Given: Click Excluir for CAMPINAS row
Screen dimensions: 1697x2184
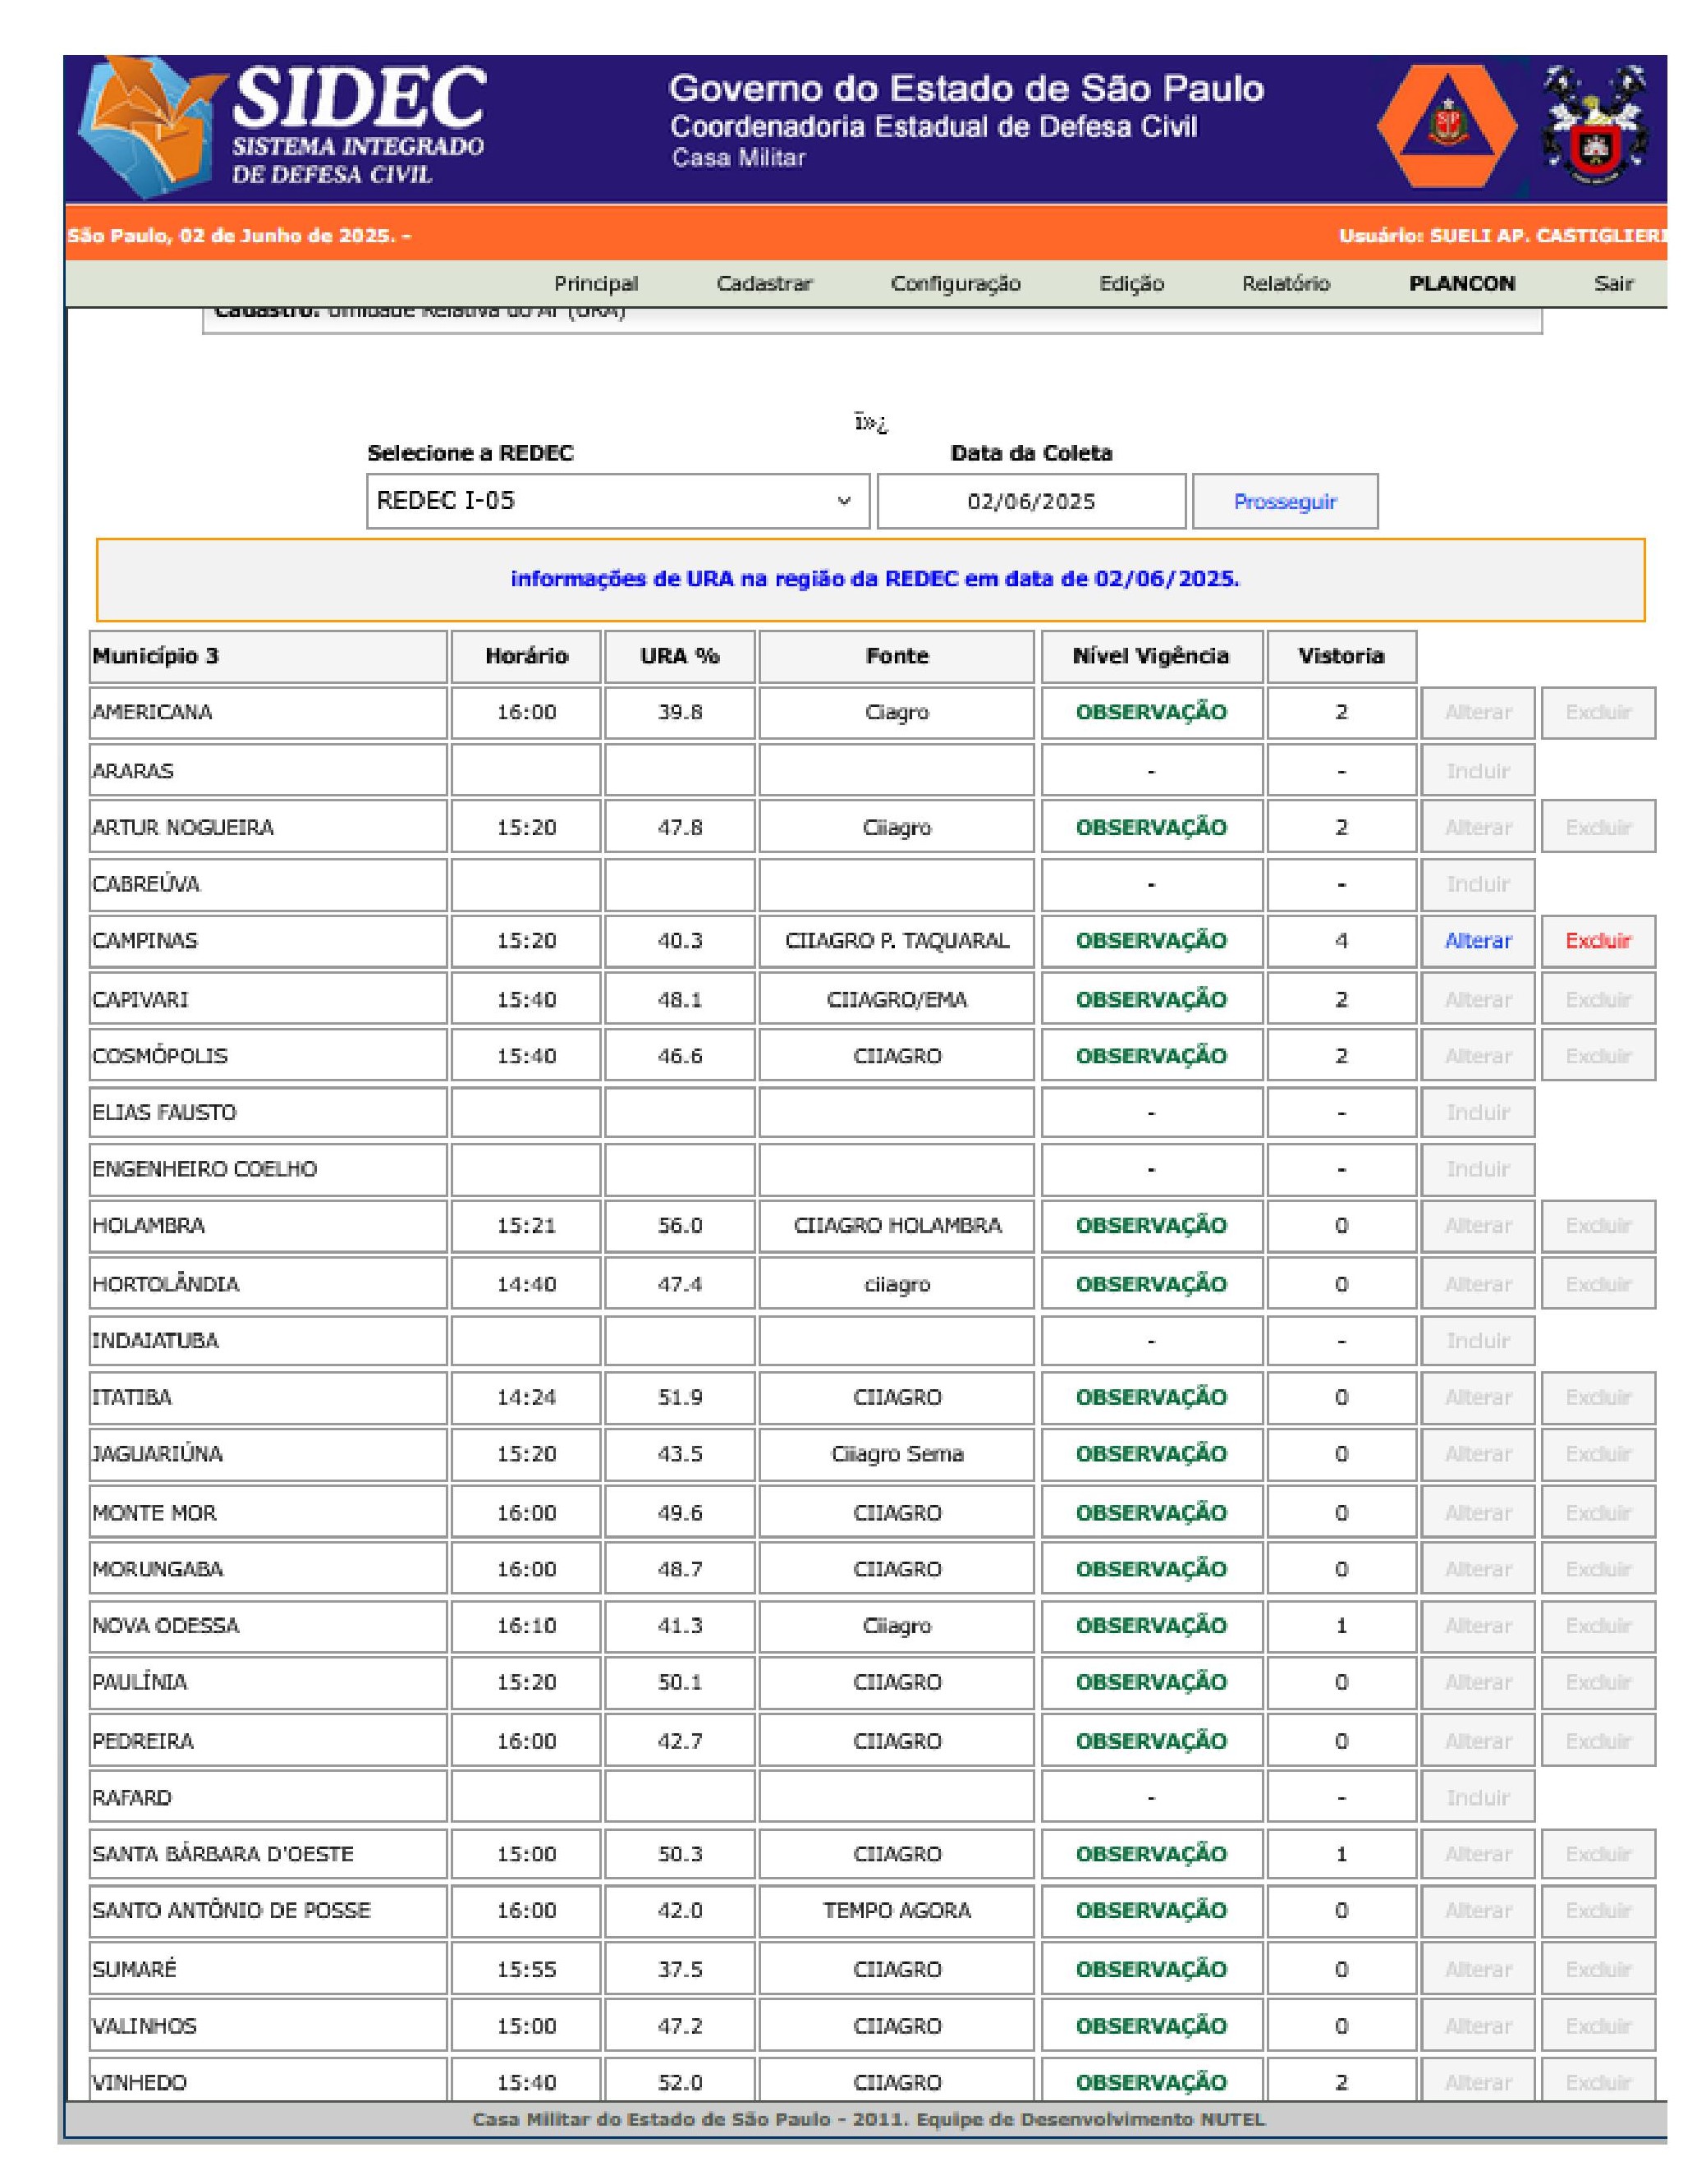Looking at the screenshot, I should click(x=1598, y=941).
